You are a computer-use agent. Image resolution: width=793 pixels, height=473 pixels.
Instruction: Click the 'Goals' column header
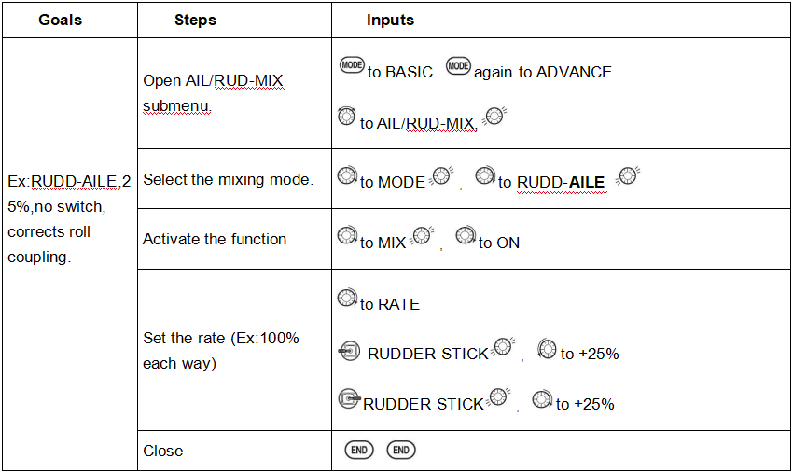click(61, 20)
